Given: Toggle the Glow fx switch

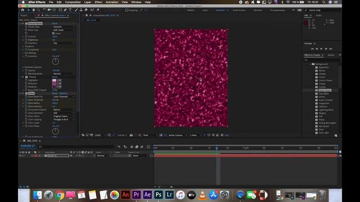Looking at the screenshot, I should tap(23, 93).
